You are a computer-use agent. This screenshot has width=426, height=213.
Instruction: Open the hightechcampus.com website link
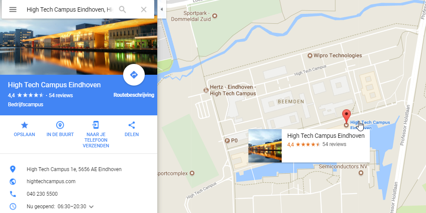tap(51, 181)
